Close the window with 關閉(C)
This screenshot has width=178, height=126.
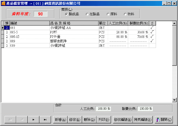click(x=164, y=120)
